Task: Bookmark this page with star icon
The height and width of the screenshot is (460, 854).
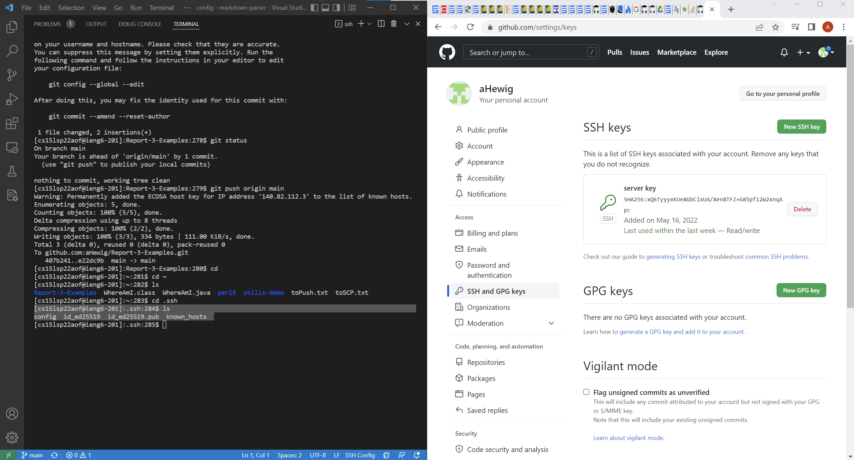Action: 775,27
